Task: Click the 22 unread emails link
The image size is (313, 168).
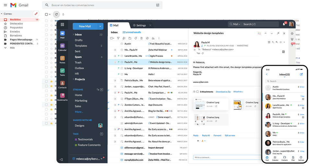Action: click(132, 32)
